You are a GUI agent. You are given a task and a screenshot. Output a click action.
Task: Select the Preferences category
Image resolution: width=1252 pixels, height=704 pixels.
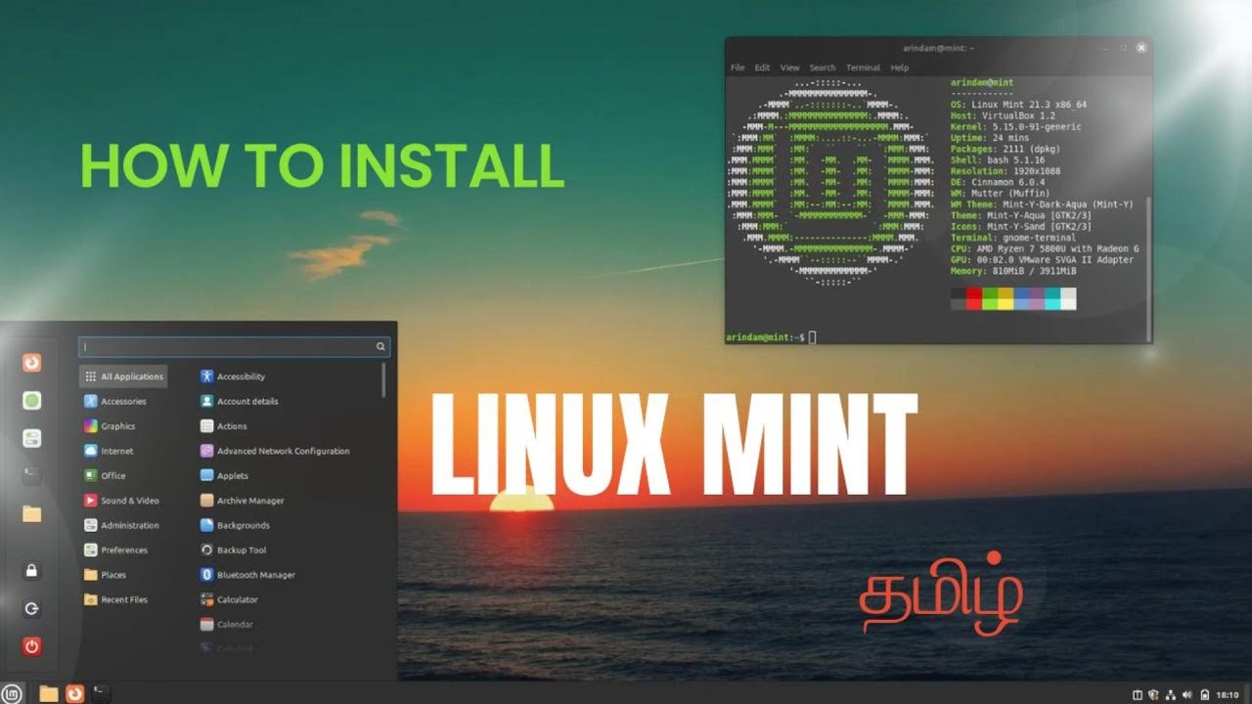point(115,550)
